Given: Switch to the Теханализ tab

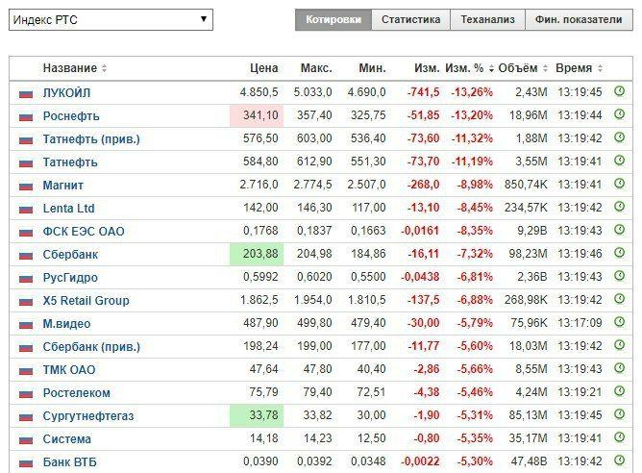Looking at the screenshot, I should tap(487, 19).
